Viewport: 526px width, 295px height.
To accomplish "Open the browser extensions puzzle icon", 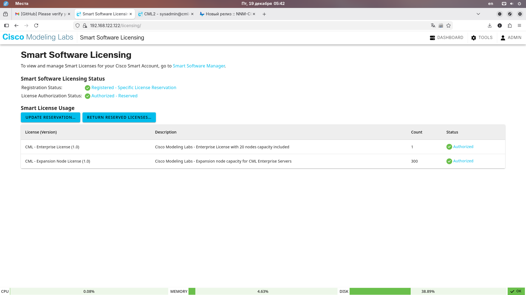I will coord(510,25).
